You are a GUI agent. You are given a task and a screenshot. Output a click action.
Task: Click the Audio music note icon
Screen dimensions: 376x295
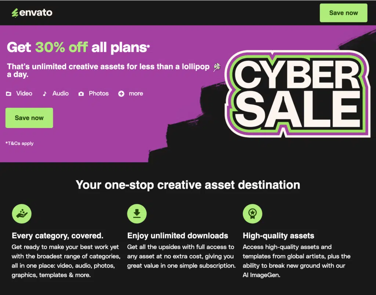coord(45,94)
